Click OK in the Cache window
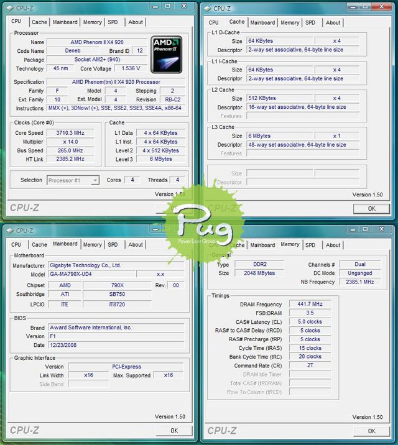This screenshot has width=398, height=445. pos(371,209)
